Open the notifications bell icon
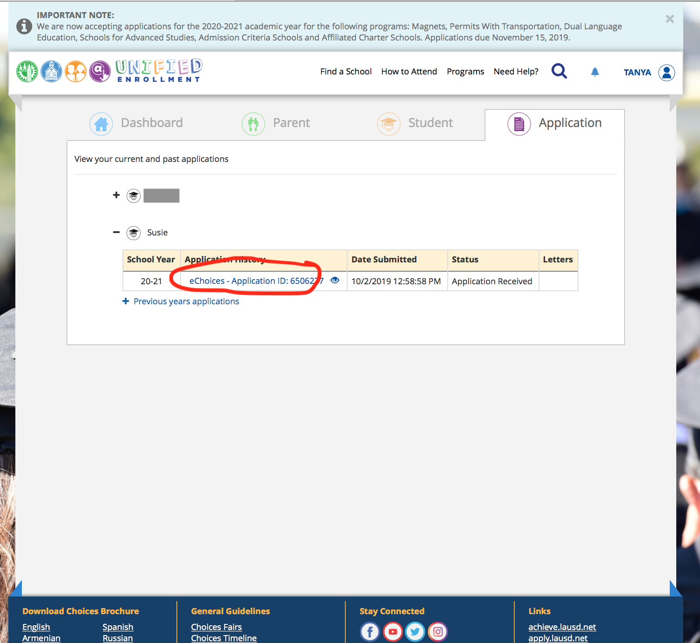Screen dimensions: 700x643 595,72
